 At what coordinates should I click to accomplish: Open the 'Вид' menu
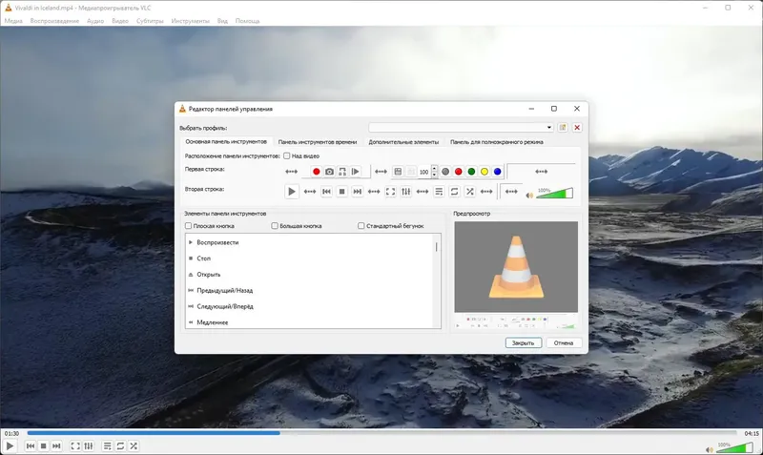pyautogui.click(x=222, y=21)
